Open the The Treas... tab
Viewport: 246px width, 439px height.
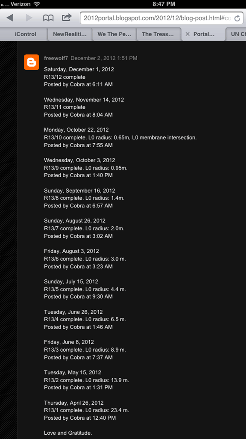pyautogui.click(x=158, y=34)
